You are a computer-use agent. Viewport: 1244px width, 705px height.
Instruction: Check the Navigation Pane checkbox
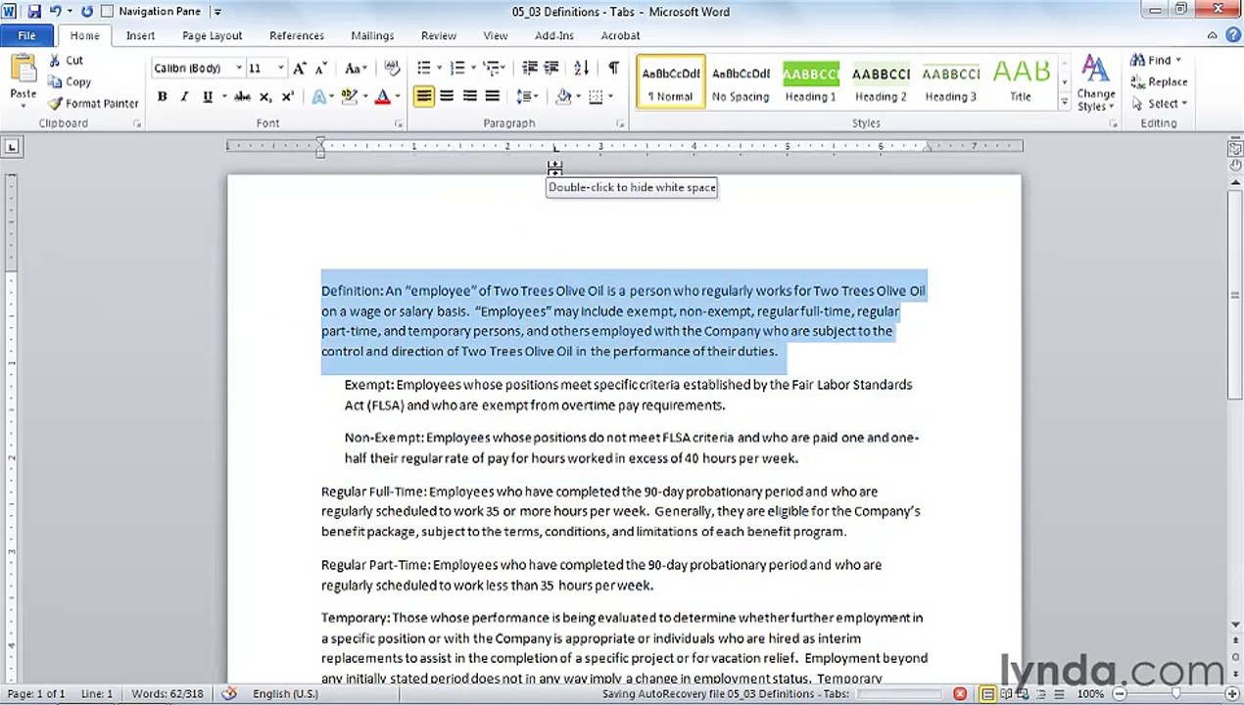108,12
